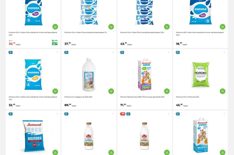
Task: Favorite the Яготинське для дітей 2,5% milk
Action: pos(169,52)
